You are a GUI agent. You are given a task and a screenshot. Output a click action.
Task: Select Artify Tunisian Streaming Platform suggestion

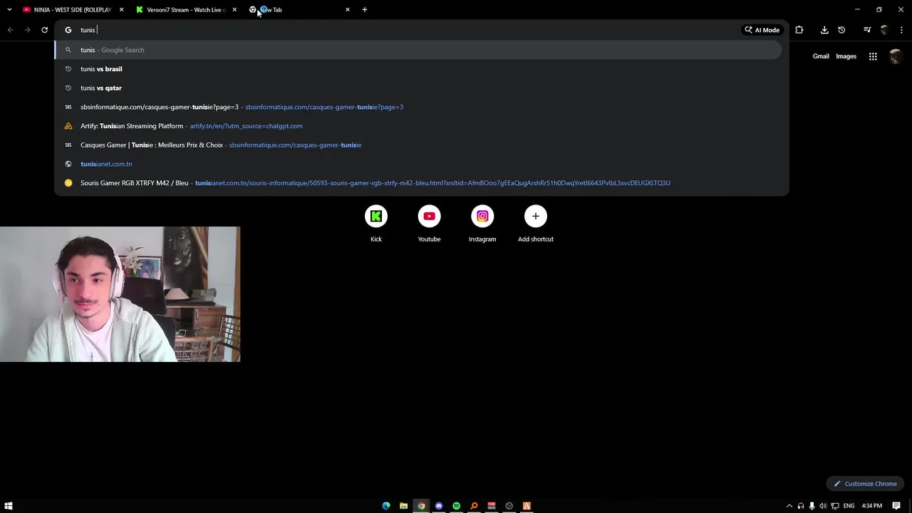pos(418,126)
